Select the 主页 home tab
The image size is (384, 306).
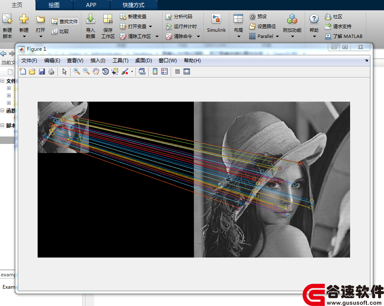click(17, 5)
